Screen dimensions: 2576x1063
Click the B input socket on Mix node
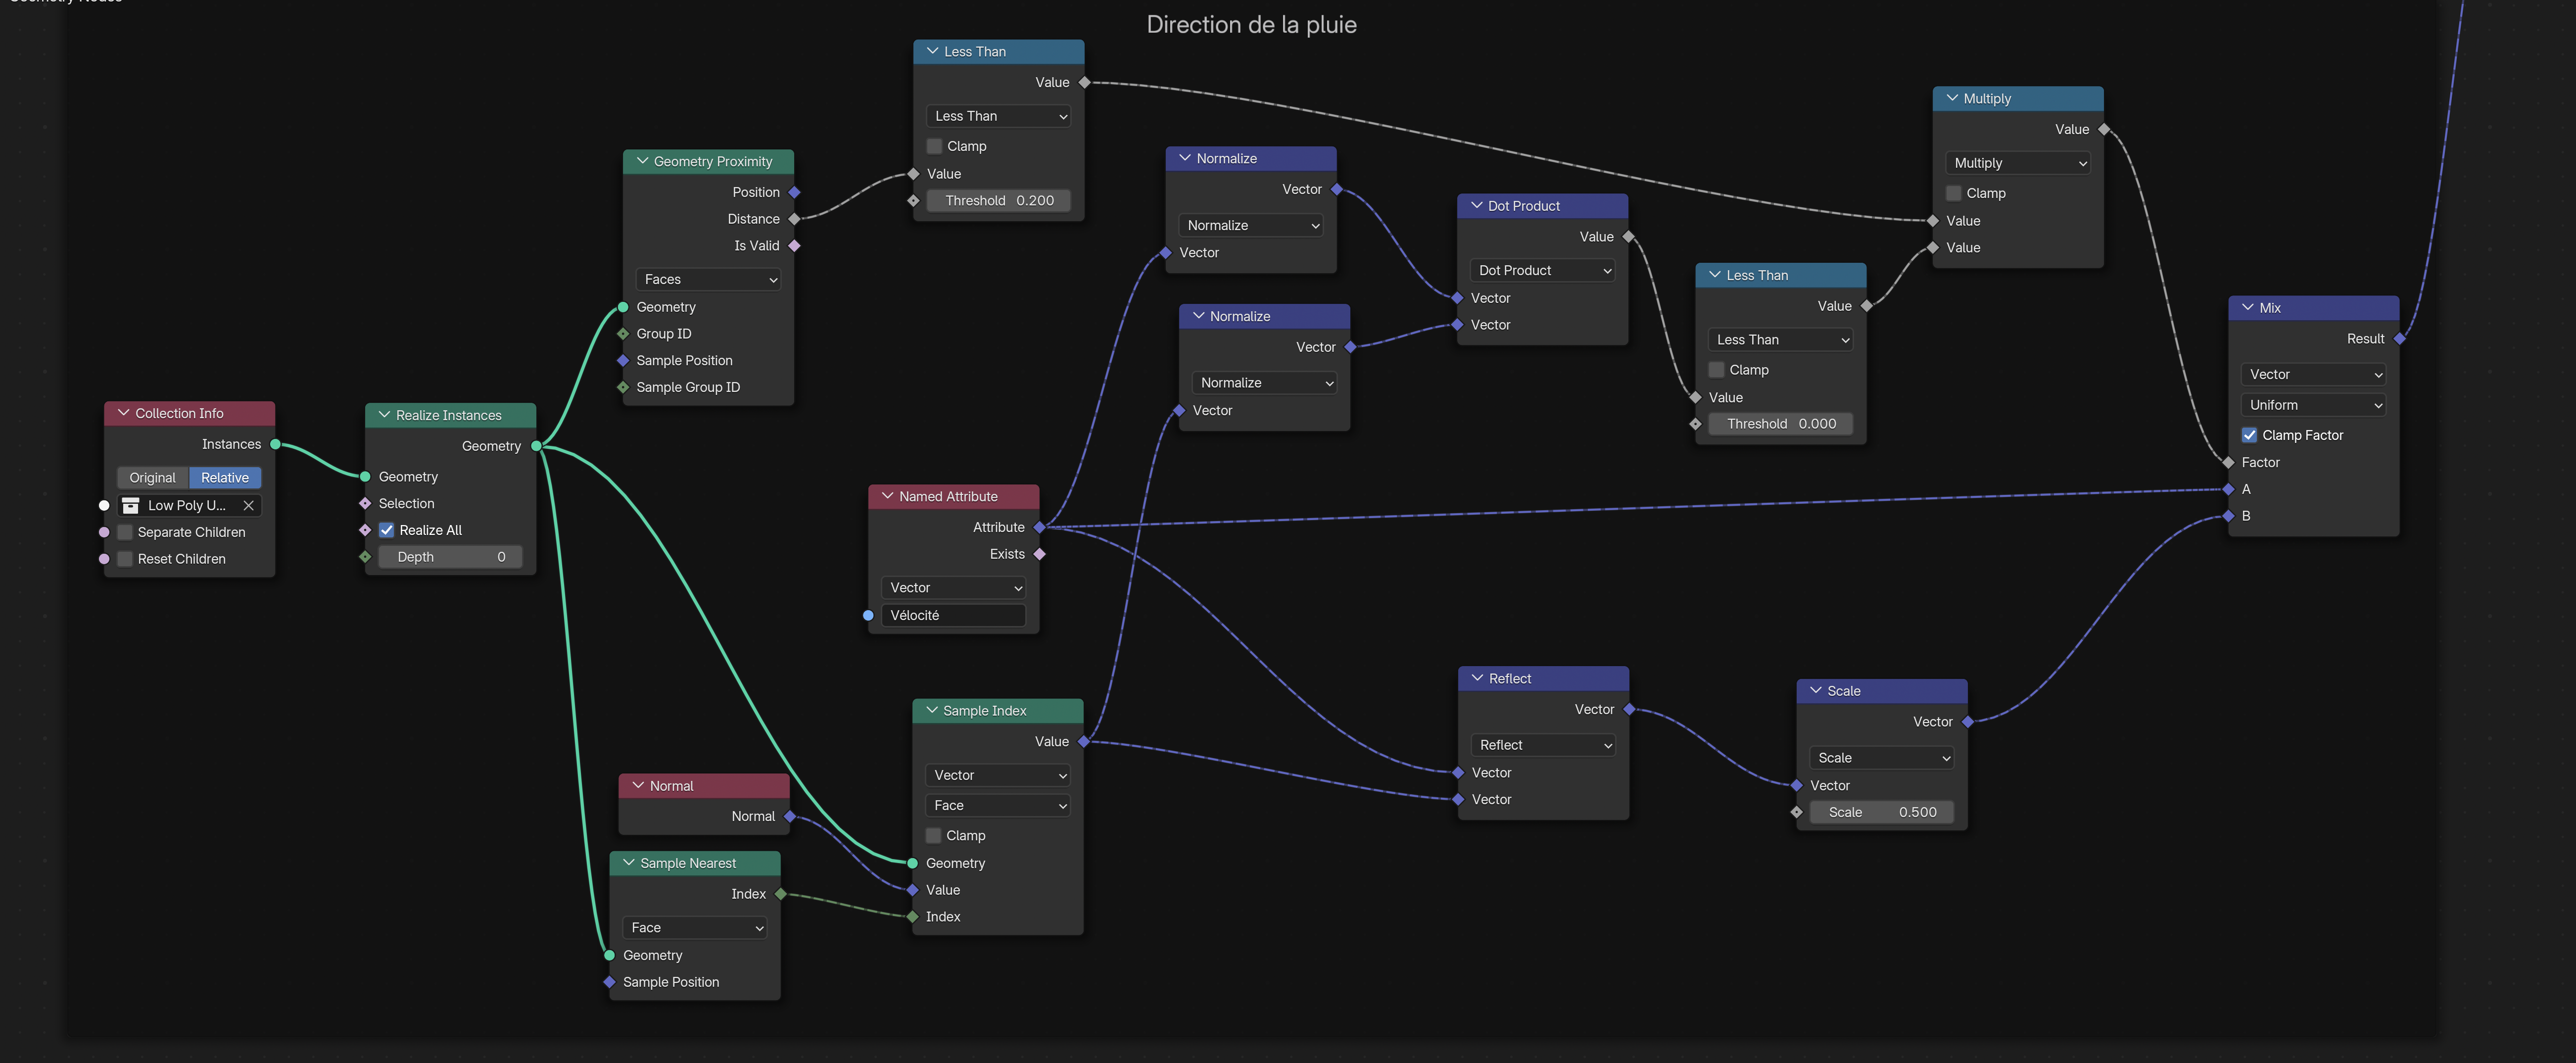2228,516
